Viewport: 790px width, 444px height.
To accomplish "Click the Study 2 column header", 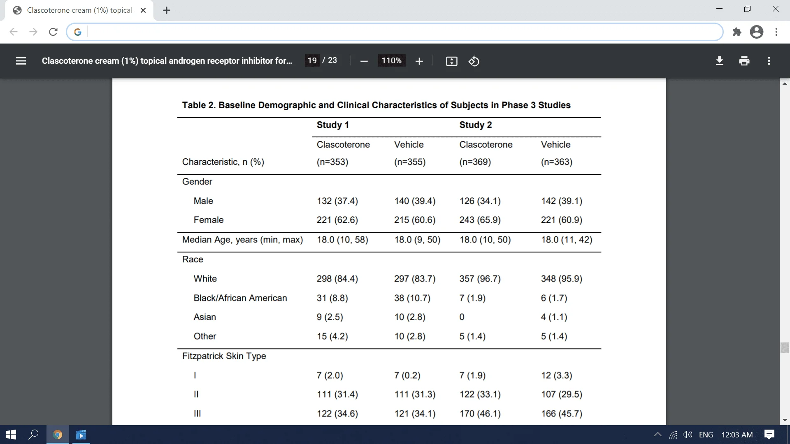I will tap(475, 125).
